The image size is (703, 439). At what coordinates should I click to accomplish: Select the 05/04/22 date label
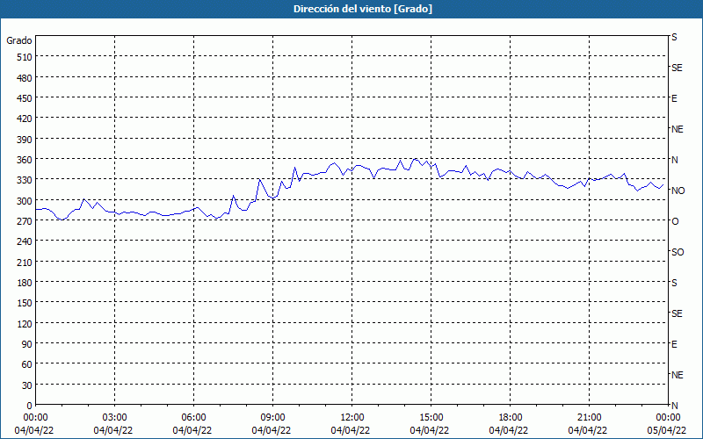coord(667,430)
